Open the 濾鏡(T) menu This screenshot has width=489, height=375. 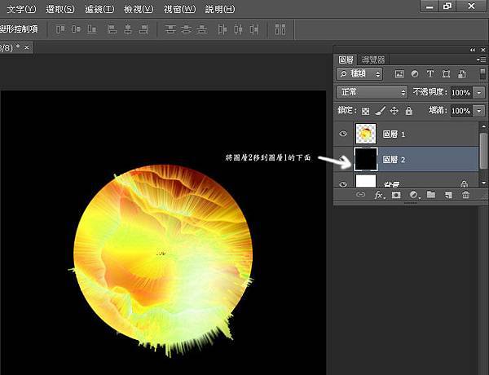[99, 9]
